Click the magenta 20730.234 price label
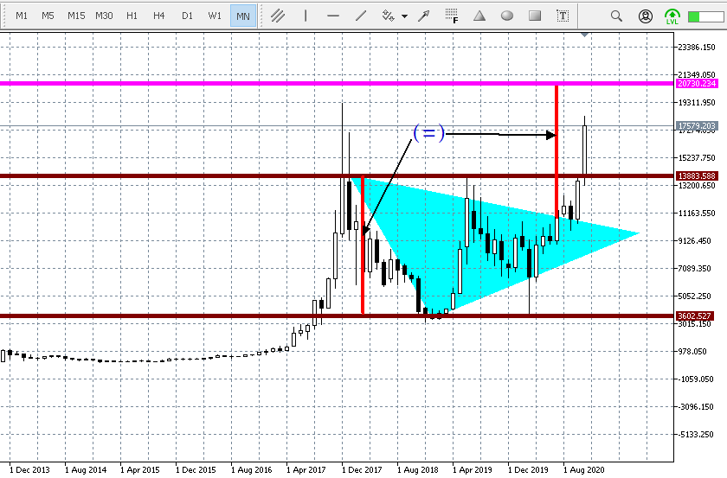The height and width of the screenshot is (478, 727). (698, 83)
